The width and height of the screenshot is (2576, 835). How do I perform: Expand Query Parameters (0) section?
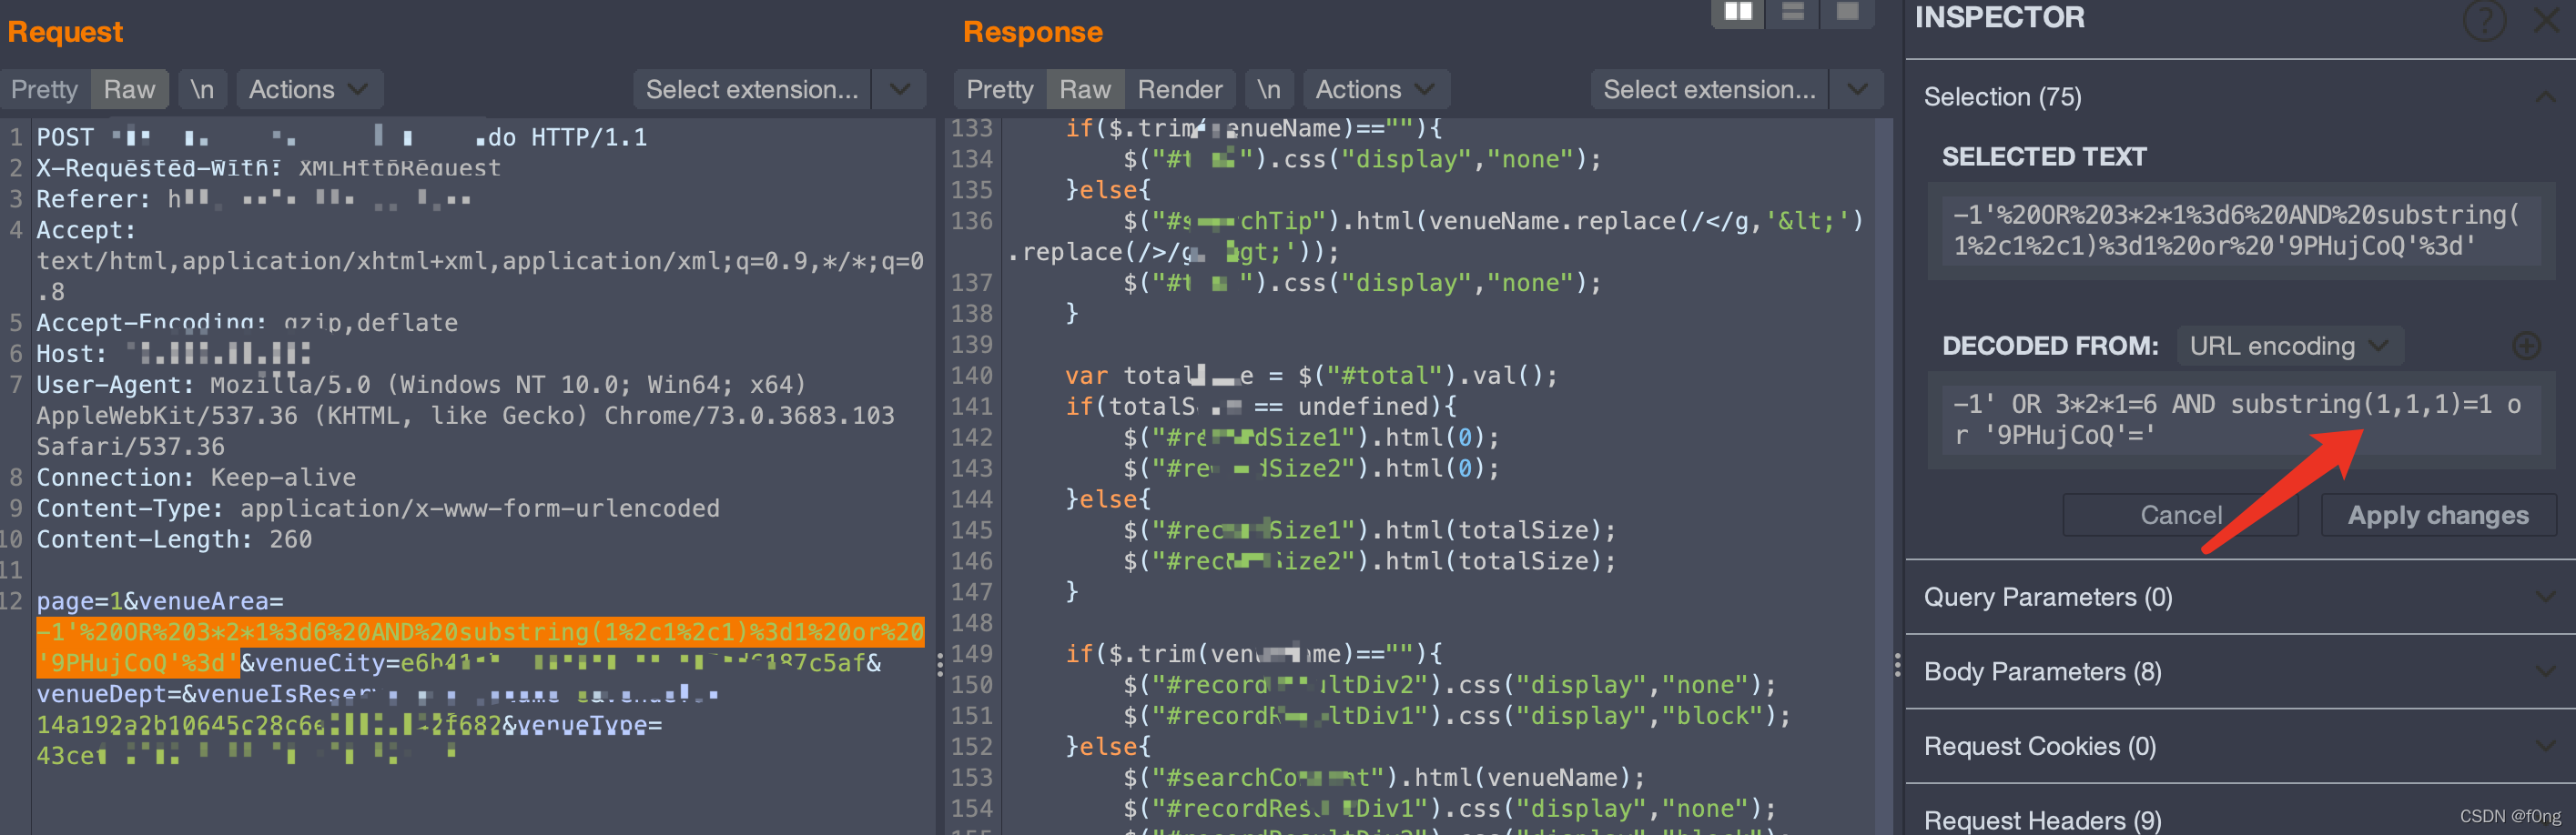(x=2546, y=598)
